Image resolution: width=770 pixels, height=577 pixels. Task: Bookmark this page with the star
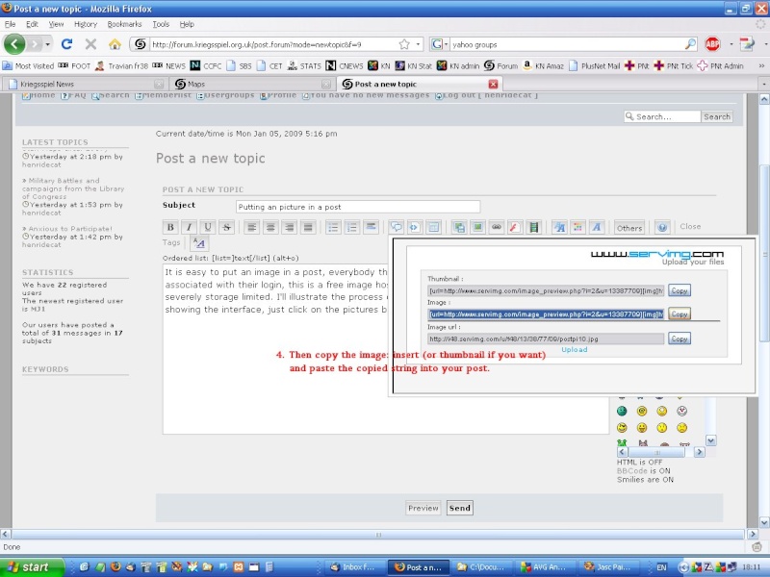point(404,44)
